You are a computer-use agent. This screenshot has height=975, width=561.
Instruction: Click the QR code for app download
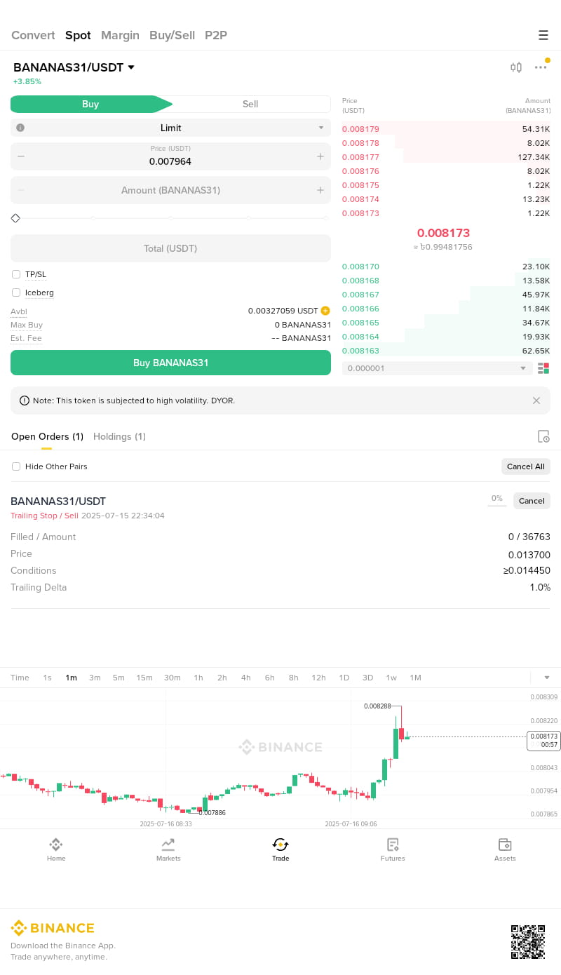click(x=528, y=942)
